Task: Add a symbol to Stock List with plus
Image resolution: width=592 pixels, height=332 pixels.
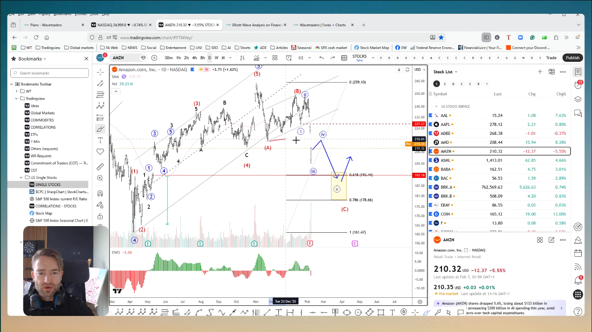Action: [x=540, y=72]
